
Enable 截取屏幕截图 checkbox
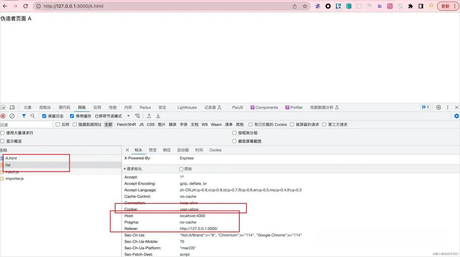234,141
